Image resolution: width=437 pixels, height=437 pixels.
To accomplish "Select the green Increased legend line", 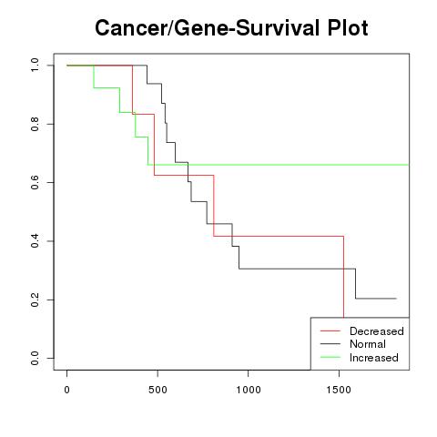I will pos(330,357).
